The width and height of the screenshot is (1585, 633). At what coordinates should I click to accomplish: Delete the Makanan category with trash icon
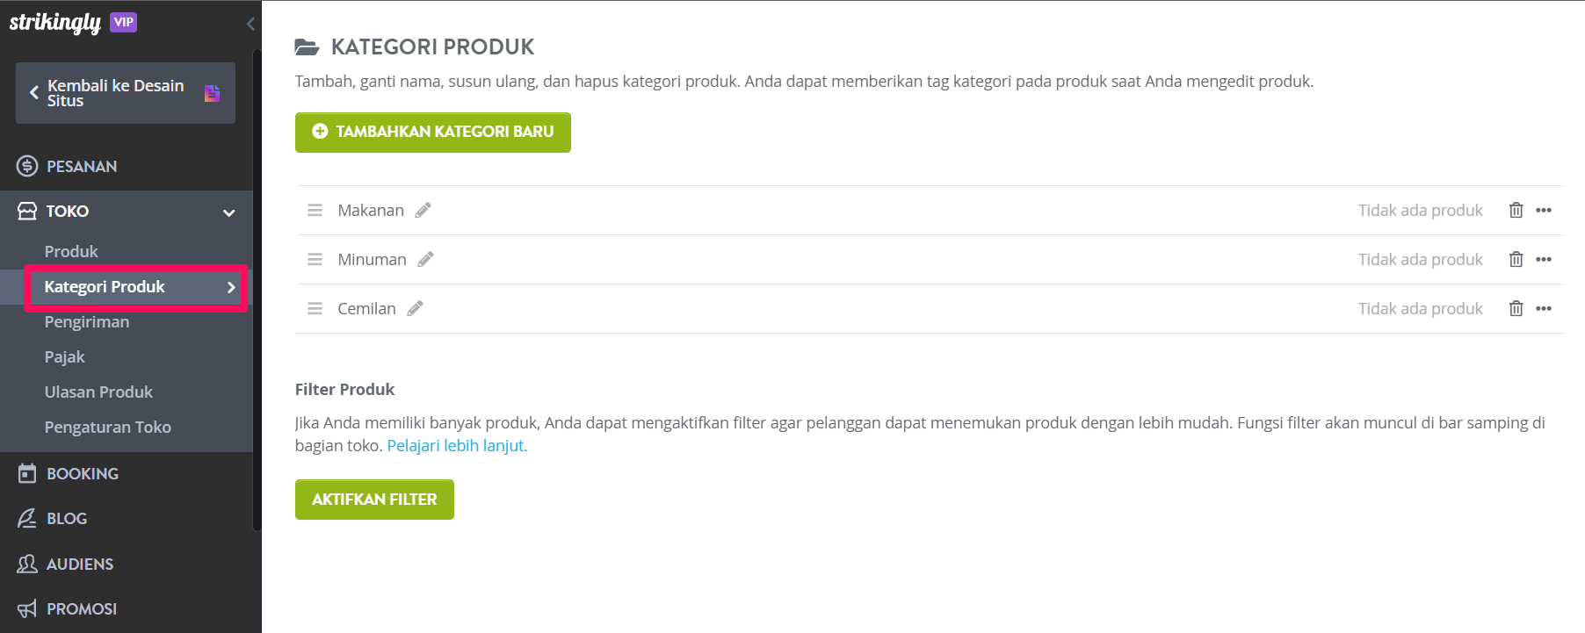[1516, 210]
